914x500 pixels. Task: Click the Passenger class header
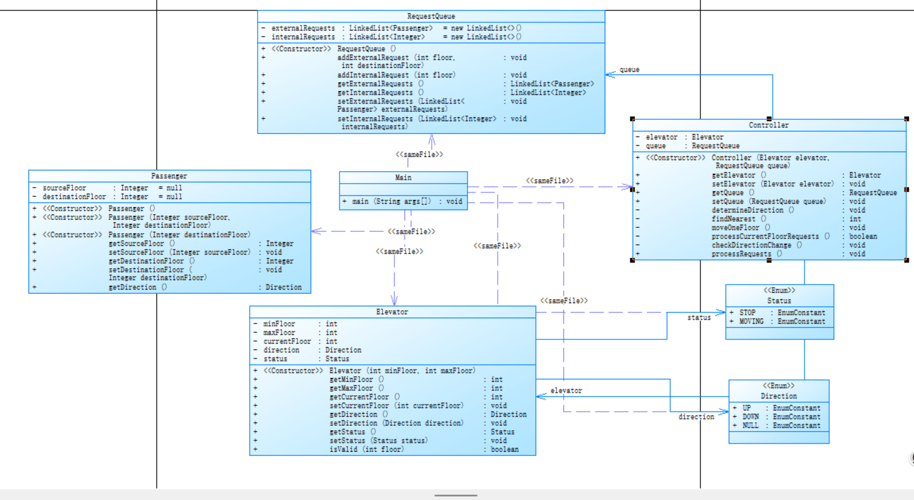pyautogui.click(x=169, y=176)
